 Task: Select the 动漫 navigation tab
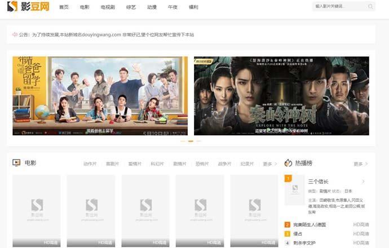152,7
